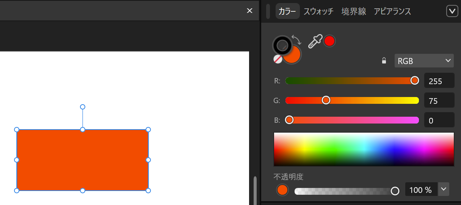The width and height of the screenshot is (461, 205).
Task: Switch to the スウォッチ tab
Action: click(x=318, y=11)
